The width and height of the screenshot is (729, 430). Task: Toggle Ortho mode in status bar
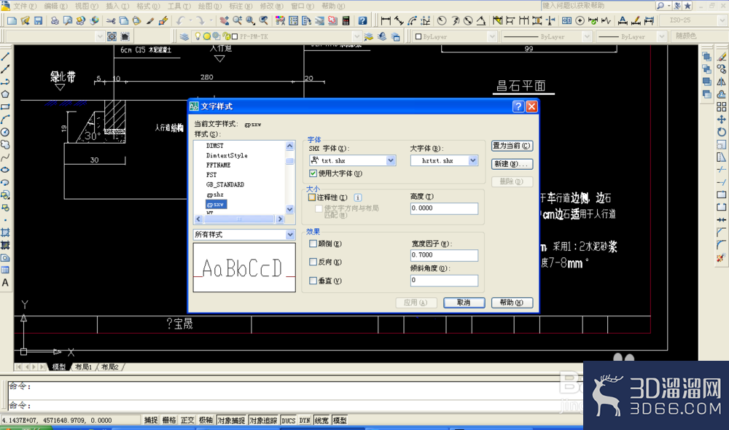(x=187, y=421)
